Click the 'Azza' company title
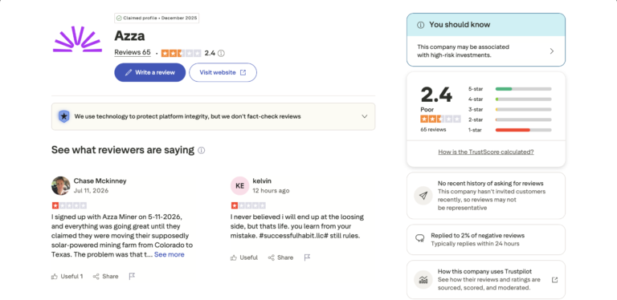 pyautogui.click(x=129, y=36)
